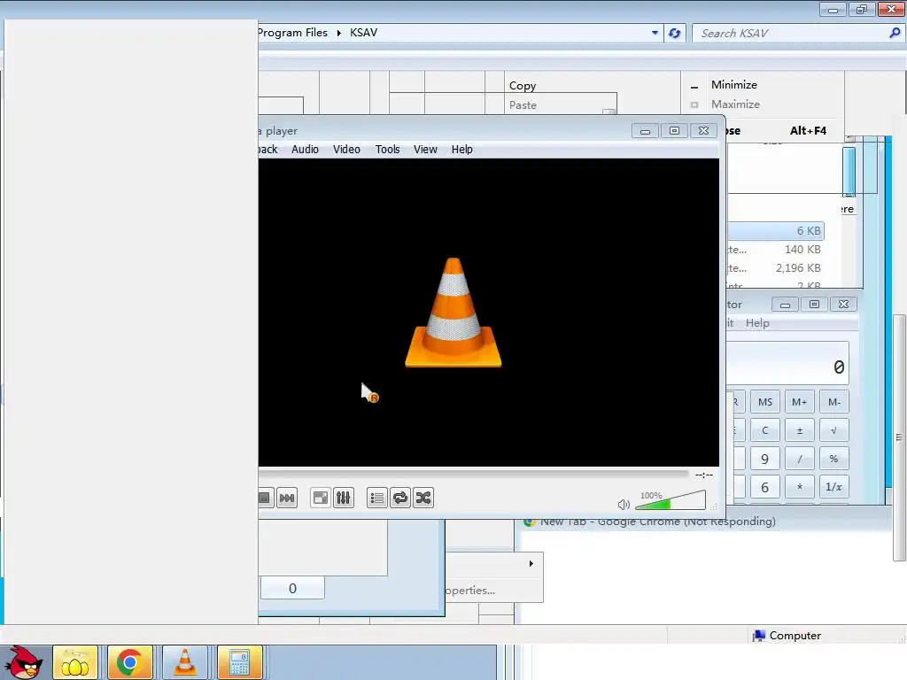This screenshot has width=907, height=680.
Task: Minimize the VLC media player window
Action: click(645, 131)
